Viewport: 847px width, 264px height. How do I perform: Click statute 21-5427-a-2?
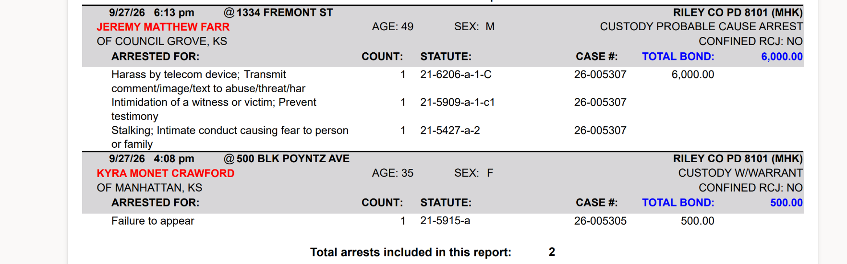click(x=450, y=131)
